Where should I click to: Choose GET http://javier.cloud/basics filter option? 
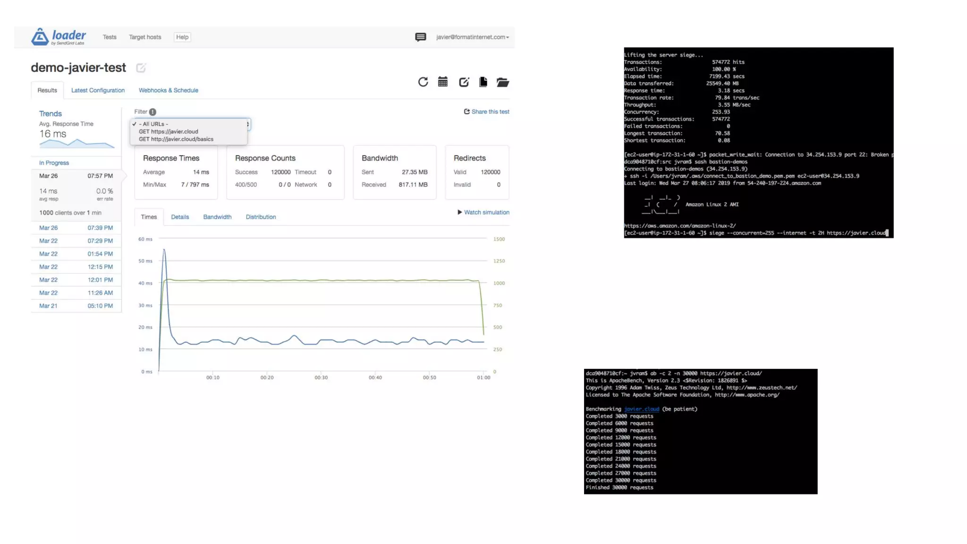tap(176, 139)
